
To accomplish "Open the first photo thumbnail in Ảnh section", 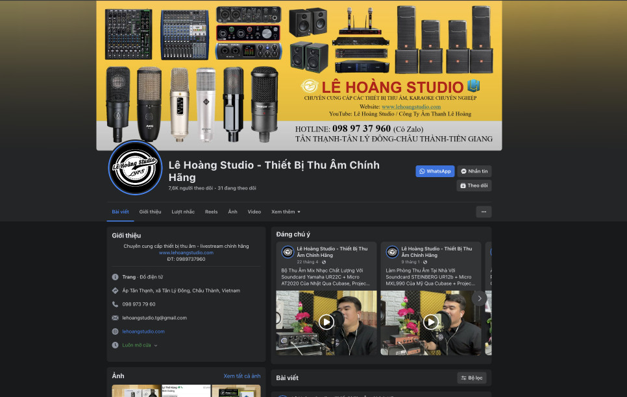I will [x=136, y=391].
